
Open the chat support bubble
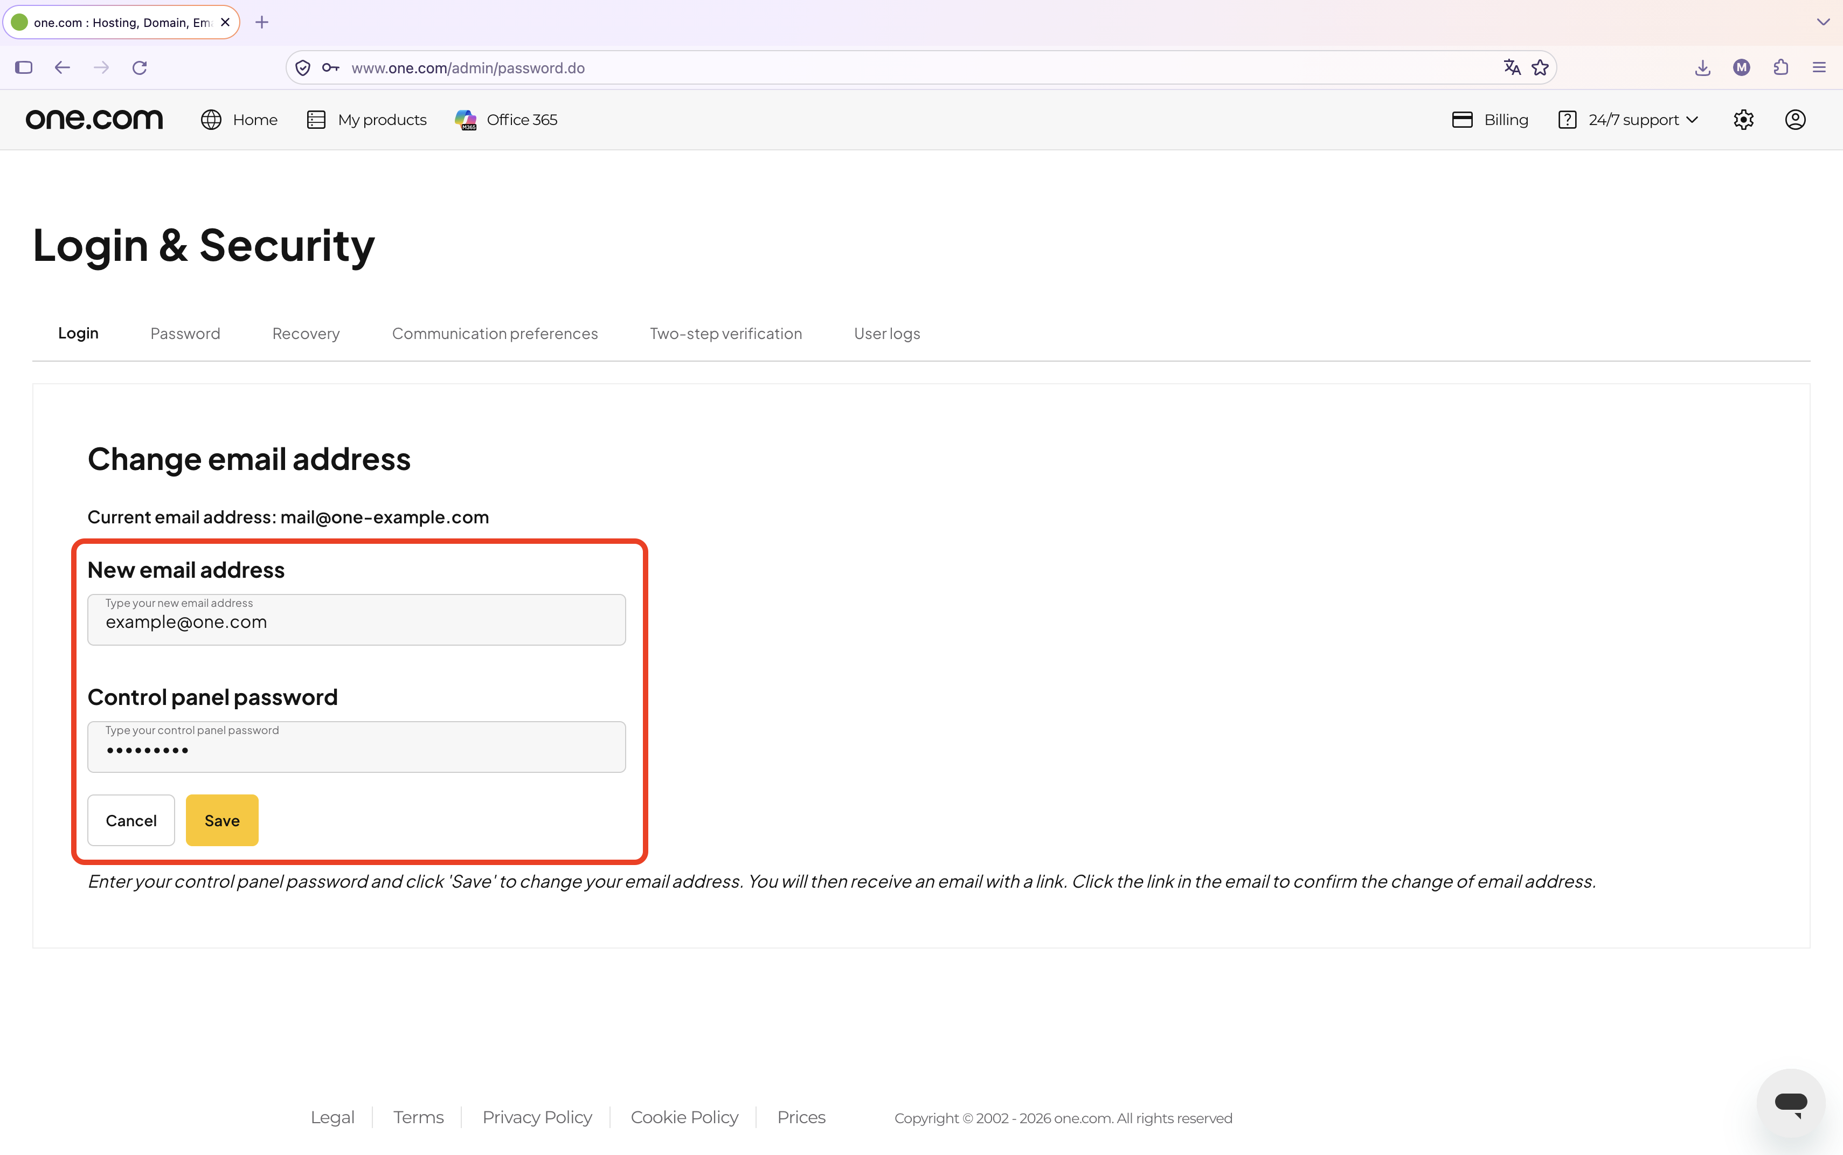point(1791,1103)
